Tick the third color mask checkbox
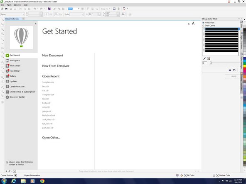The image size is (246, 184). coord(204,34)
